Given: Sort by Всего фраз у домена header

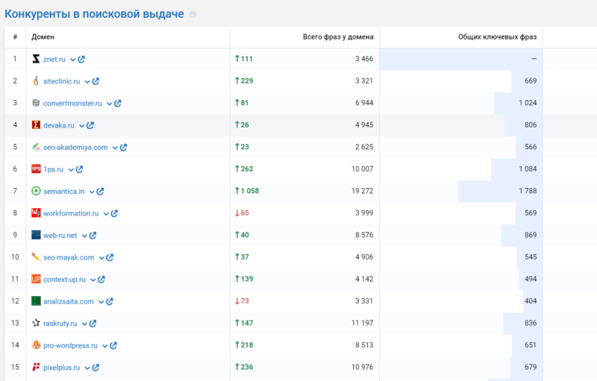Looking at the screenshot, I should click(x=338, y=37).
